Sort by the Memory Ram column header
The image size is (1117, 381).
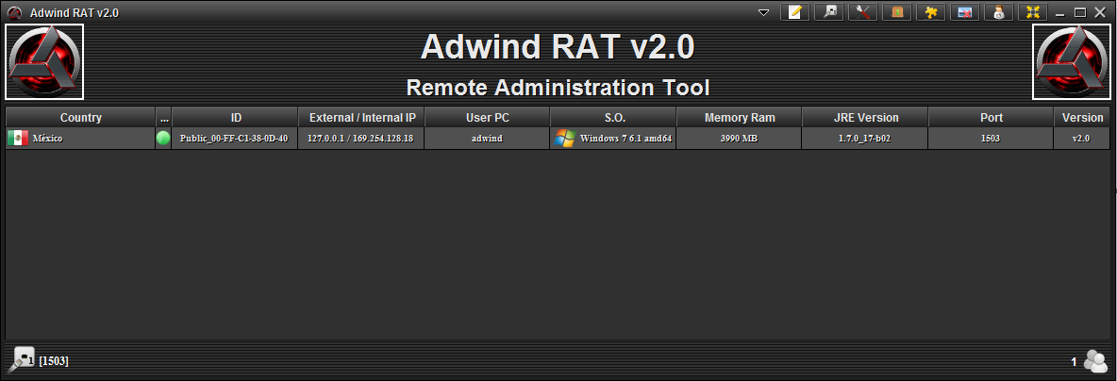740,118
